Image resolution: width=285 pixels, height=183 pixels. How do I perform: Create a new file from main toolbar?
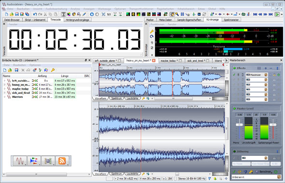[7, 14]
